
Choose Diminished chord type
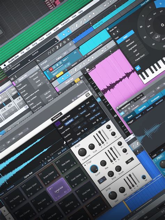tap(130, 44)
